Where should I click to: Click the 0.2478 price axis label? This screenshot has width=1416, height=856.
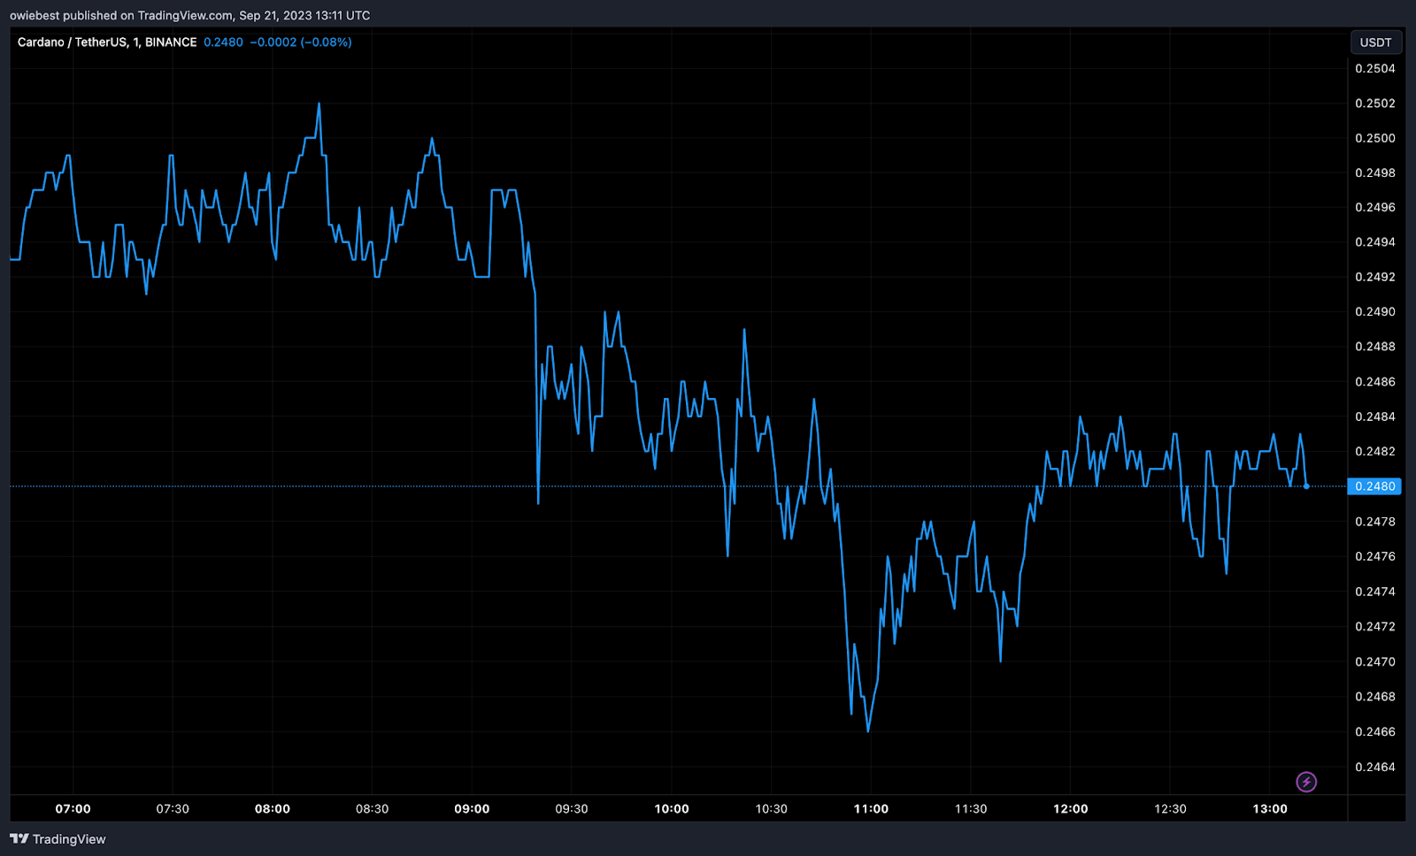[1375, 522]
